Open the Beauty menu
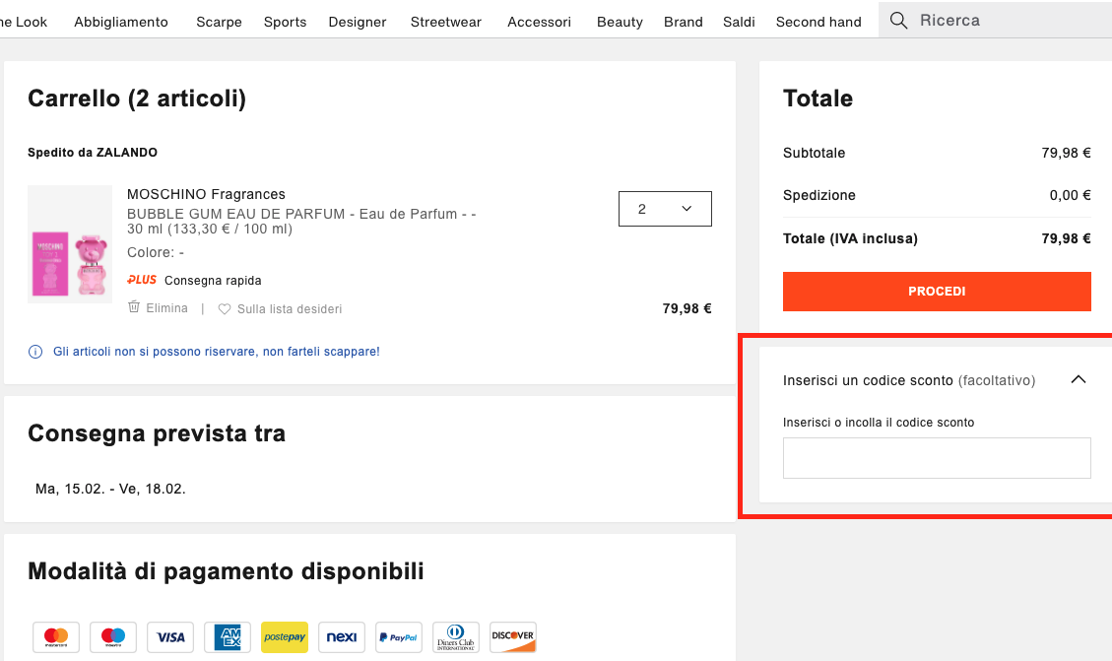The width and height of the screenshot is (1112, 661). coord(620,22)
